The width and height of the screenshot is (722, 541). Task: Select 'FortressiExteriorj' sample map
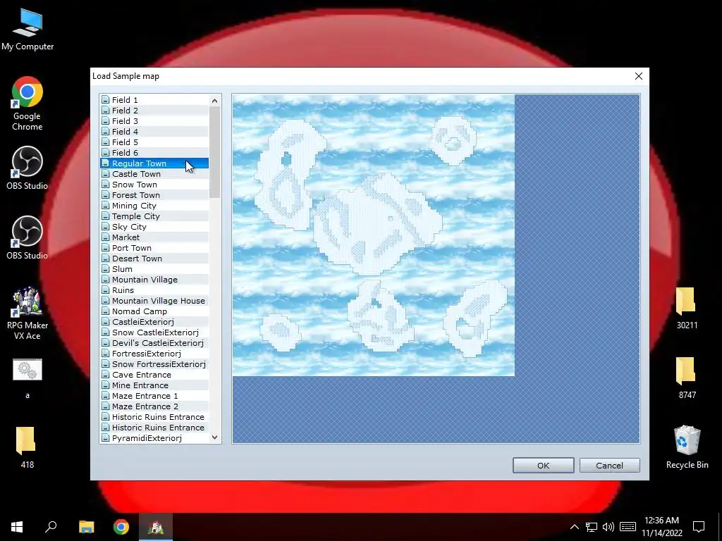(x=154, y=354)
